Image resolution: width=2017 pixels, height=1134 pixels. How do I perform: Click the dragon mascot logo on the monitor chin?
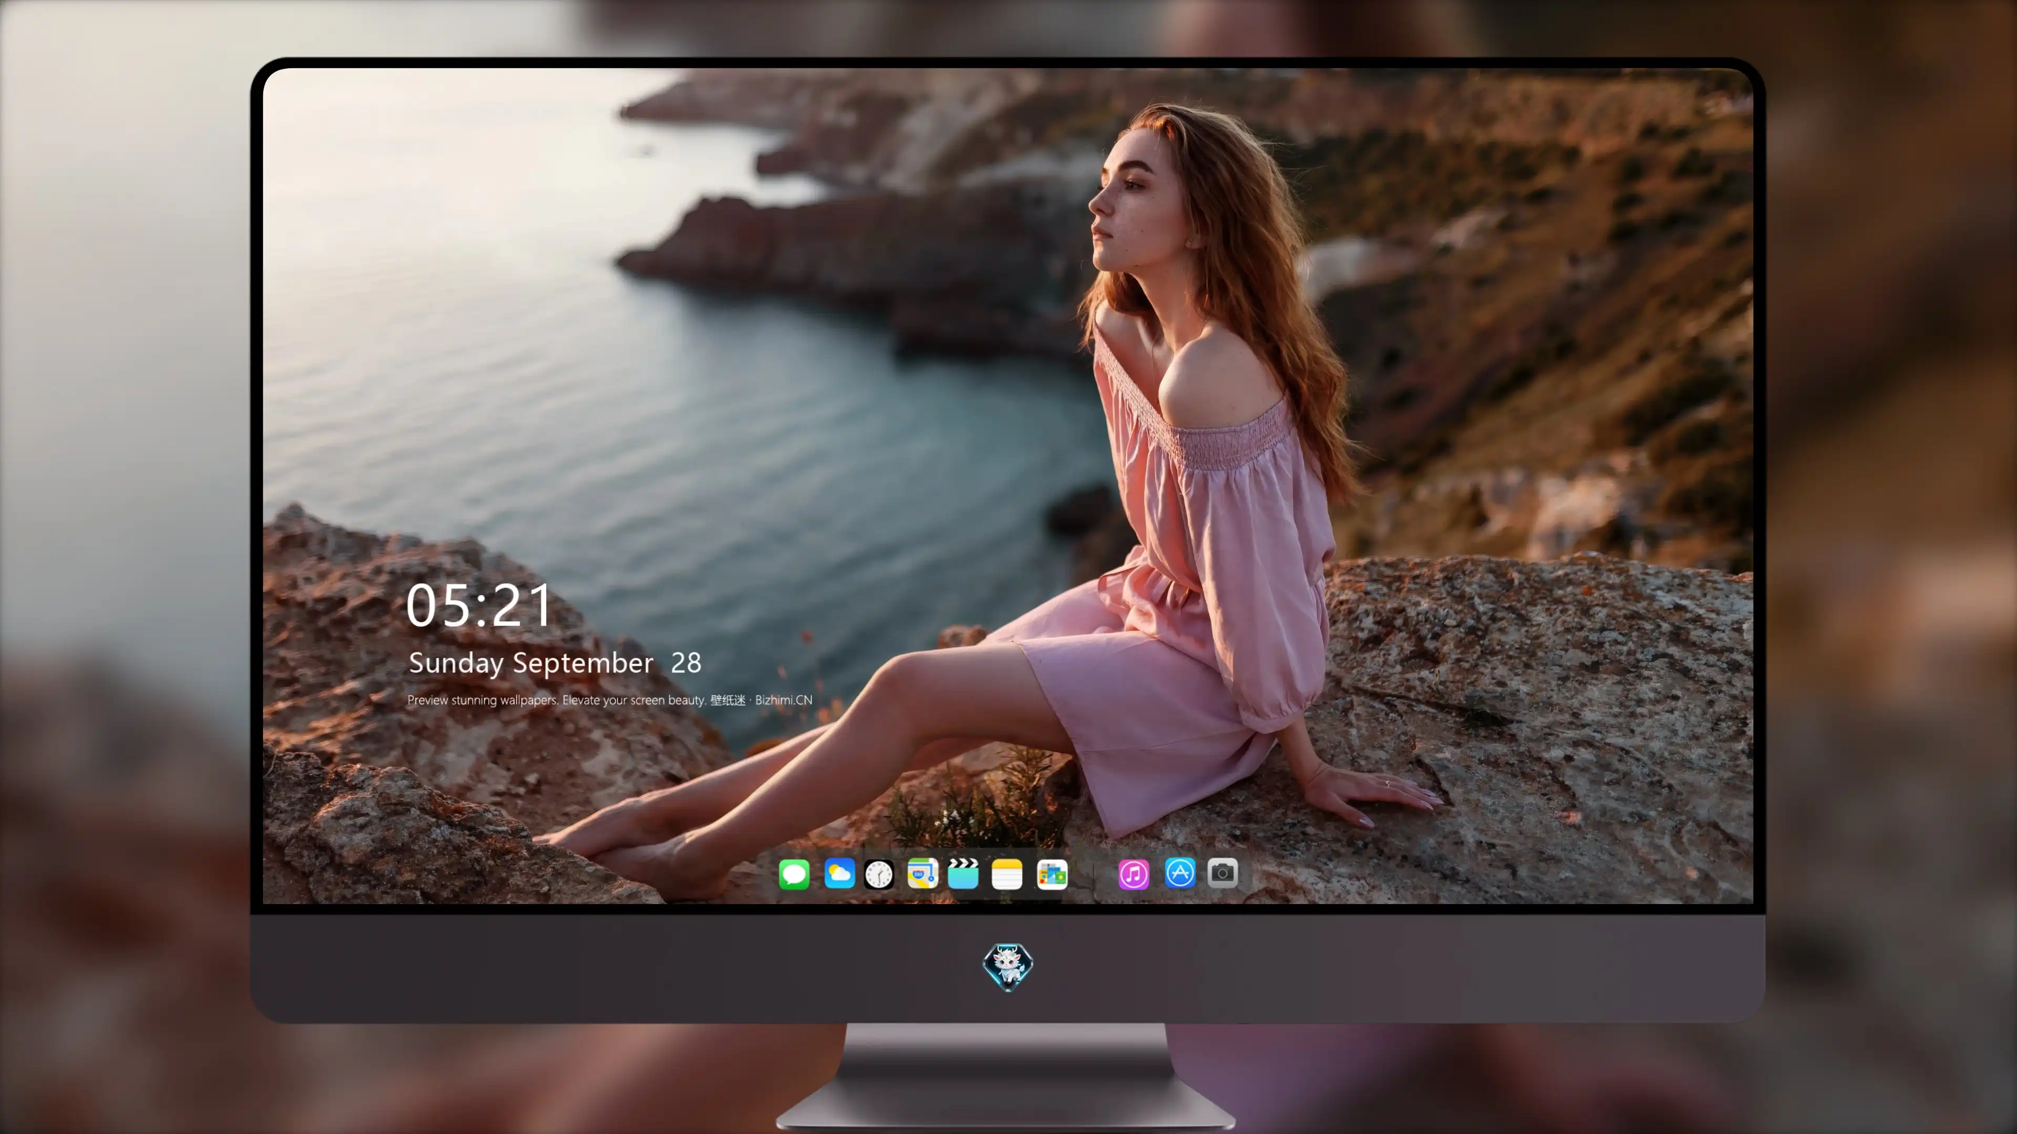point(1008,967)
